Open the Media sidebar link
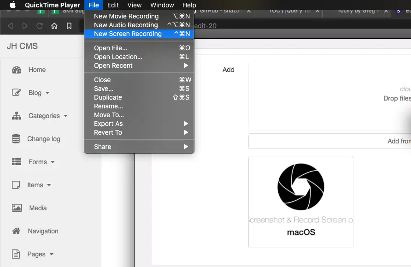This screenshot has width=411, height=267. coord(38,208)
